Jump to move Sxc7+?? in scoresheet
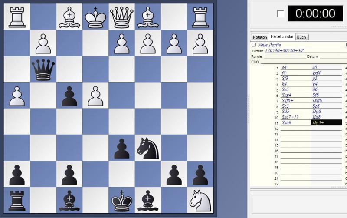Image resolution: width=347 pixels, height=218 pixels. pos(291,117)
